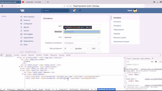Toggle .cls class editor in Styles
Screen dimensions: 162x91
(160, 62)
